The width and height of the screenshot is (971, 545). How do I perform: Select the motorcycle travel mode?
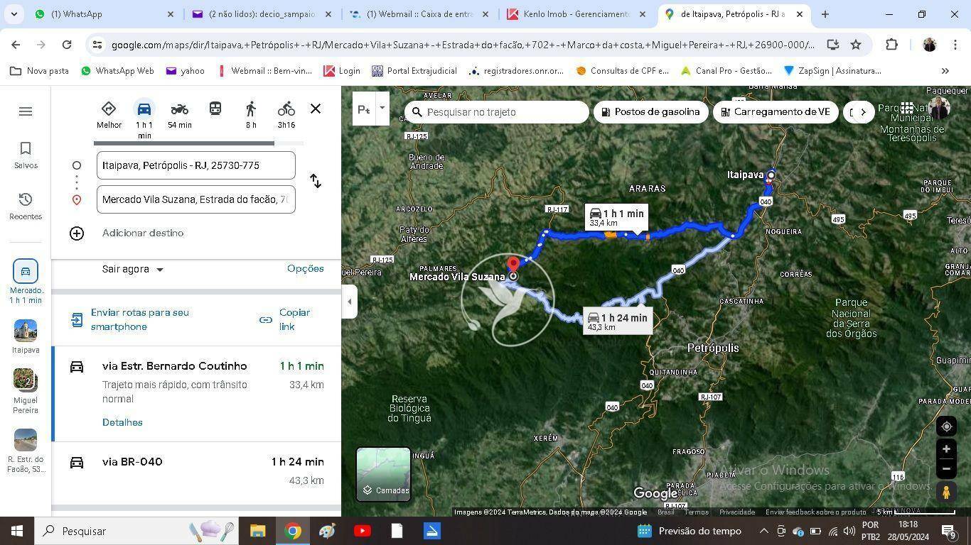(179, 115)
